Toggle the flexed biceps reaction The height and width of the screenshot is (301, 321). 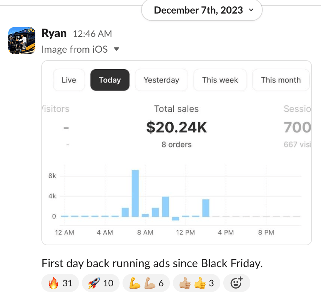coord(146,283)
